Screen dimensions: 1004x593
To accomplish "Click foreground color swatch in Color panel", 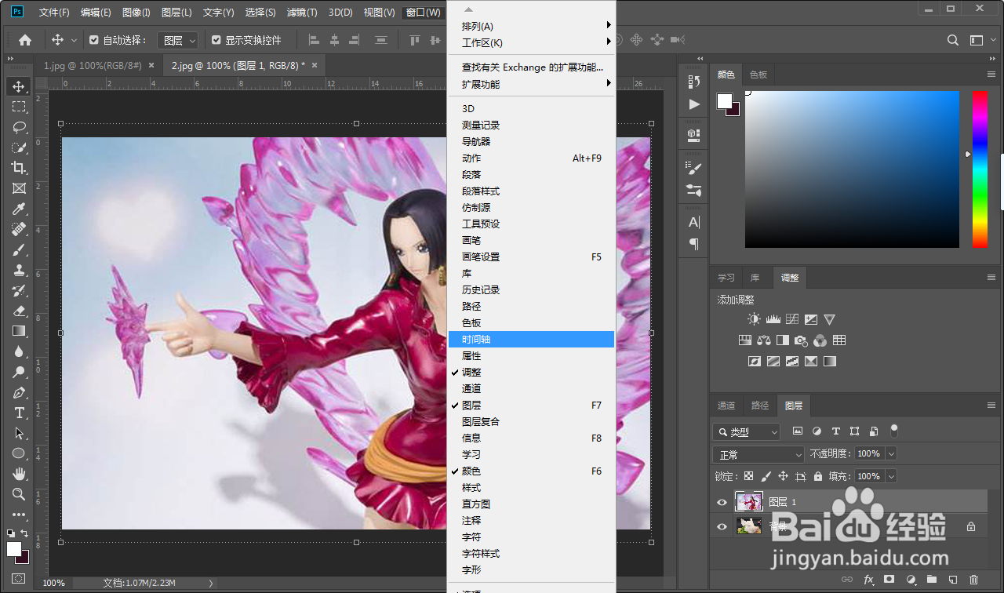I will (724, 101).
